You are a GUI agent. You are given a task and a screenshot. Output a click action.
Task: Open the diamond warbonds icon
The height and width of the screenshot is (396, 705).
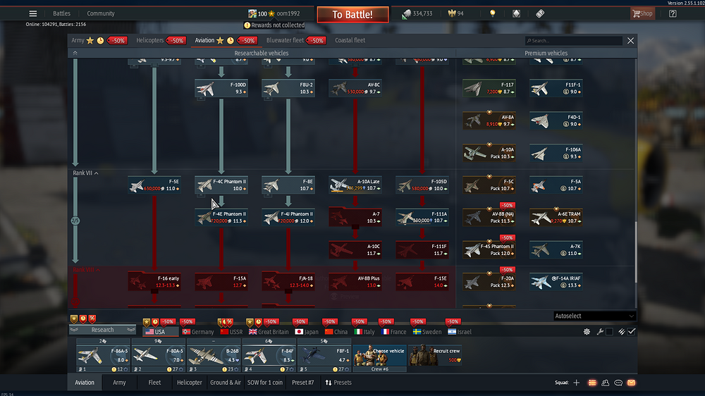click(x=516, y=13)
